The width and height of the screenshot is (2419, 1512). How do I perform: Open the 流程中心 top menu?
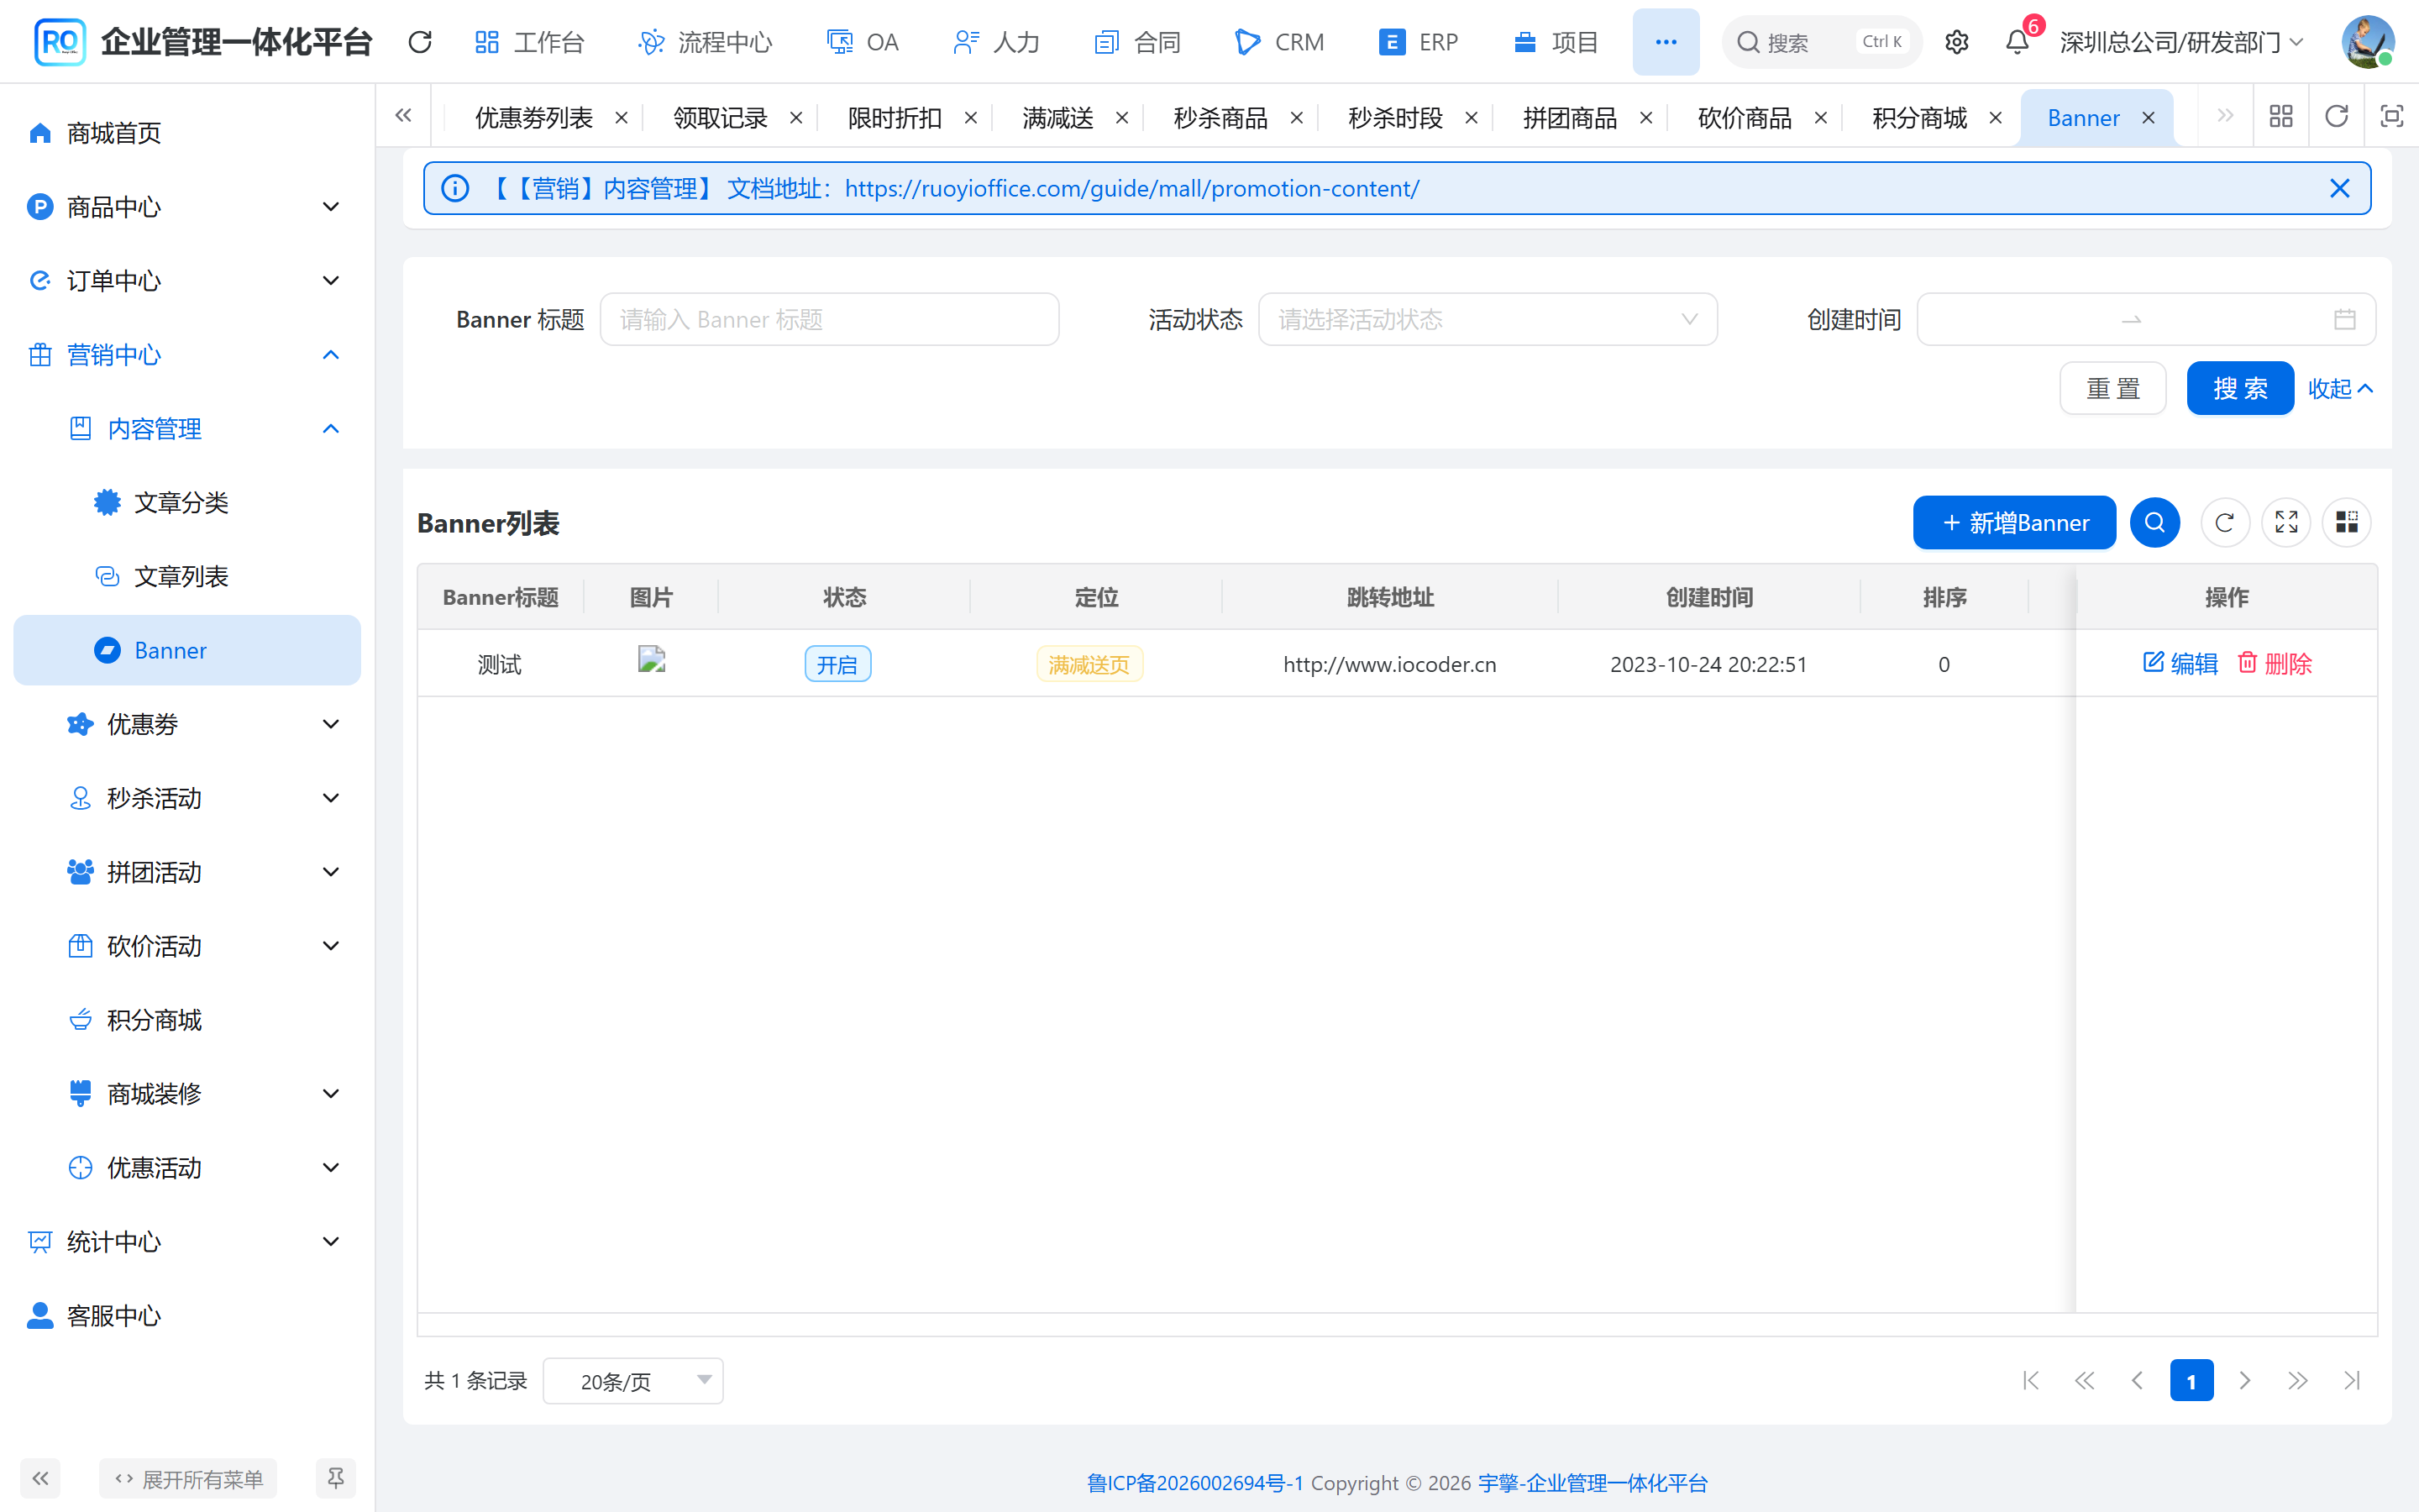pyautogui.click(x=705, y=42)
